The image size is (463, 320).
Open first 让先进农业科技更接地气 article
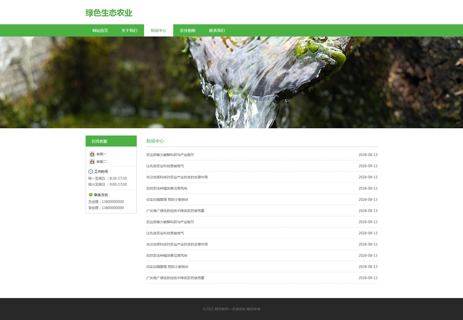click(x=165, y=166)
